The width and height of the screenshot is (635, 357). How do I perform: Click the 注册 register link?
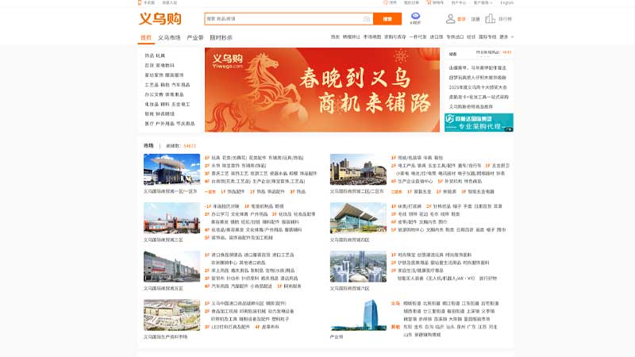[x=475, y=18]
